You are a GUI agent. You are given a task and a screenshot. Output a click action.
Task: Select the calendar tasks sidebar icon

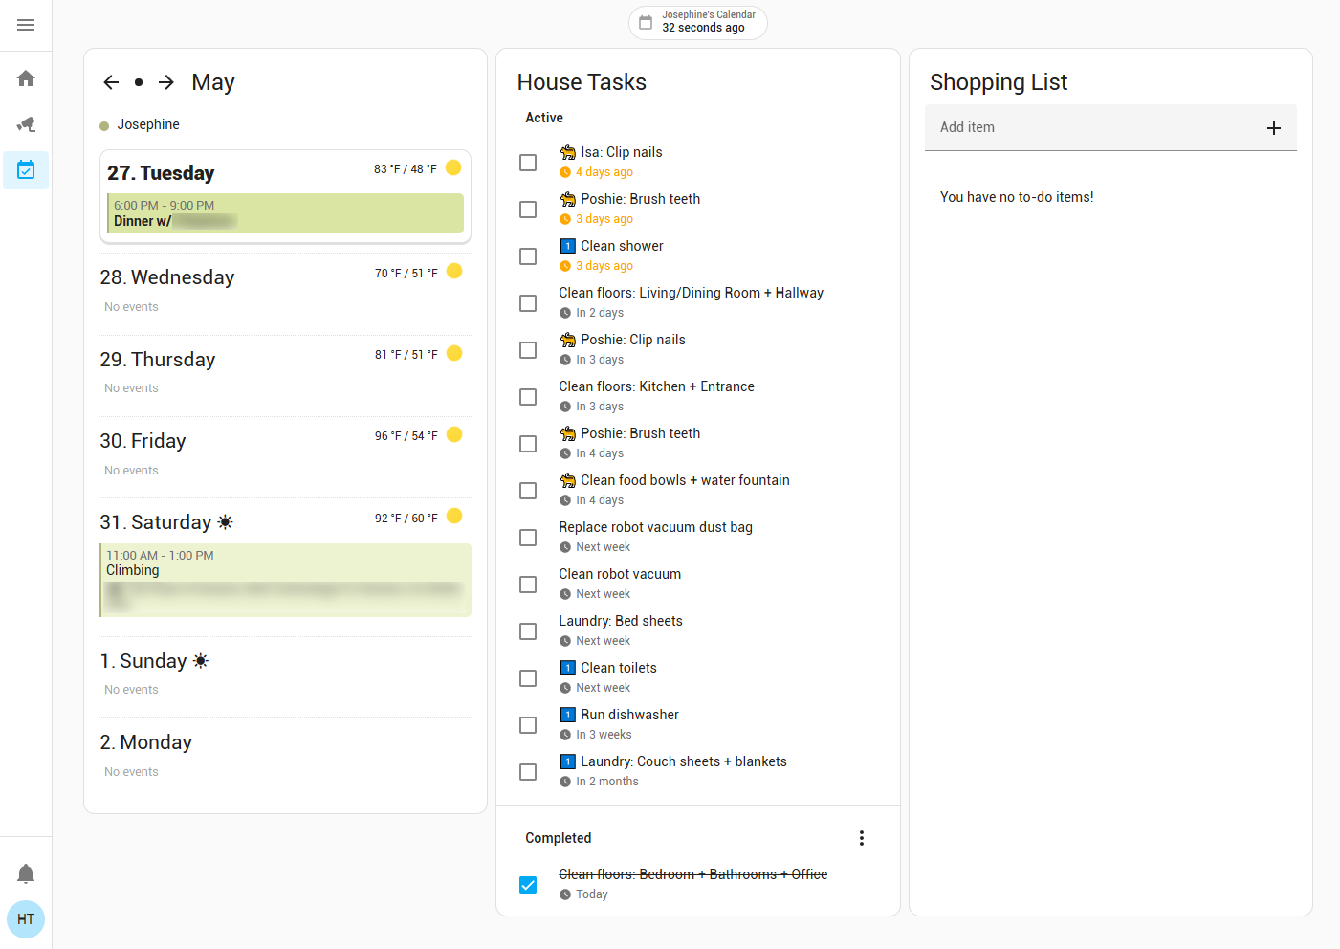tap(26, 170)
